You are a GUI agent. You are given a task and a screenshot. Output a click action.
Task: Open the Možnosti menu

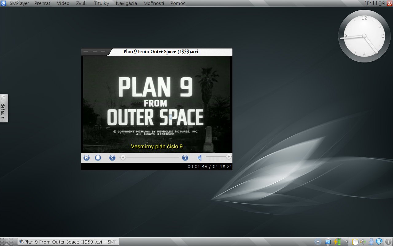(154, 3)
